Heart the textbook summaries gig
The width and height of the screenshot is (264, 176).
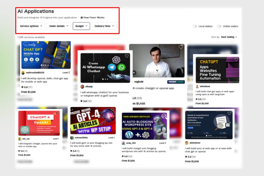point(229,113)
